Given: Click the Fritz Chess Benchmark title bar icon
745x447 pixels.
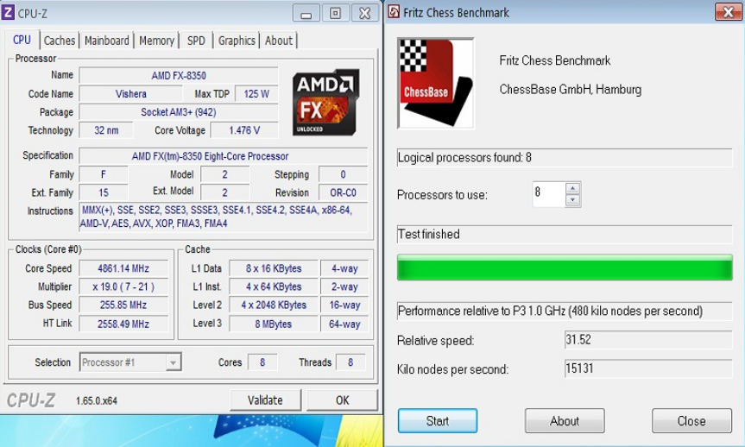Looking at the screenshot, I should (x=394, y=12).
